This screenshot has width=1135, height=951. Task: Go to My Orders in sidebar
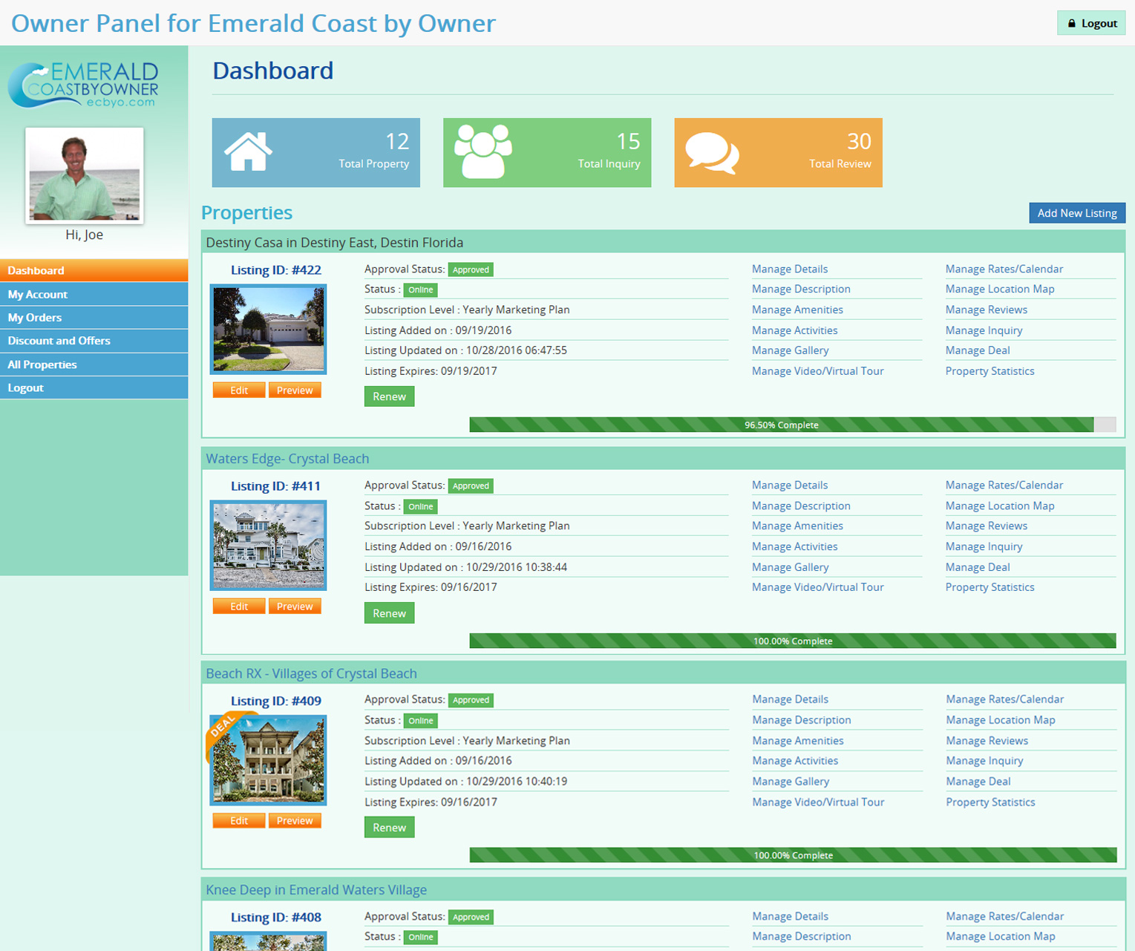94,317
